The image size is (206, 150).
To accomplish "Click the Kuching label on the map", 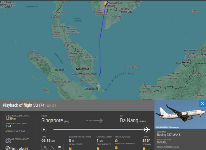I will click(x=156, y=86).
